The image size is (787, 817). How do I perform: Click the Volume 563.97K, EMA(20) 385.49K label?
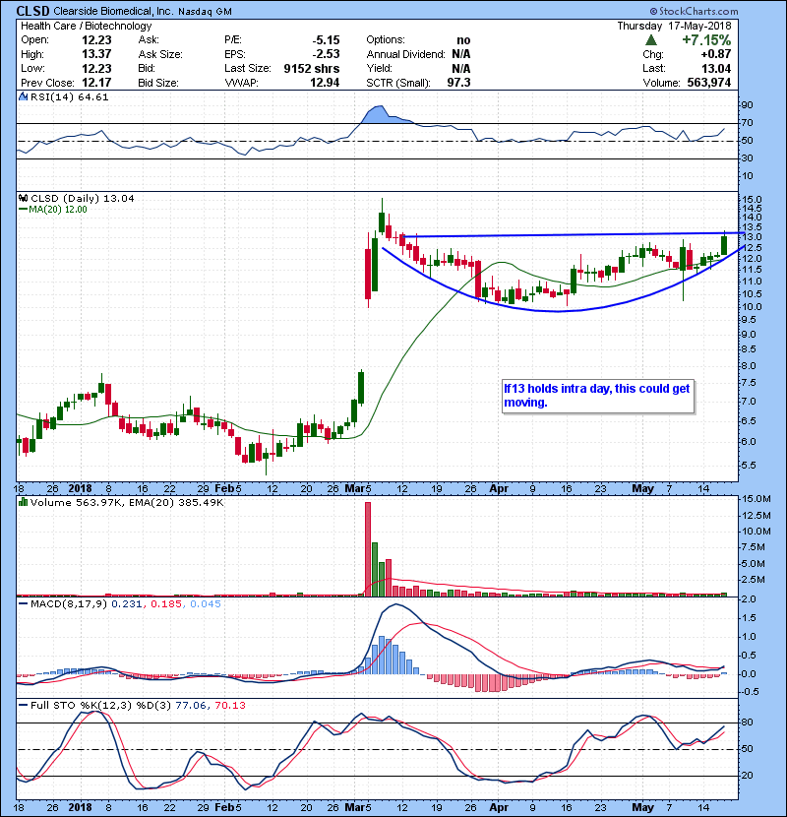click(x=127, y=502)
